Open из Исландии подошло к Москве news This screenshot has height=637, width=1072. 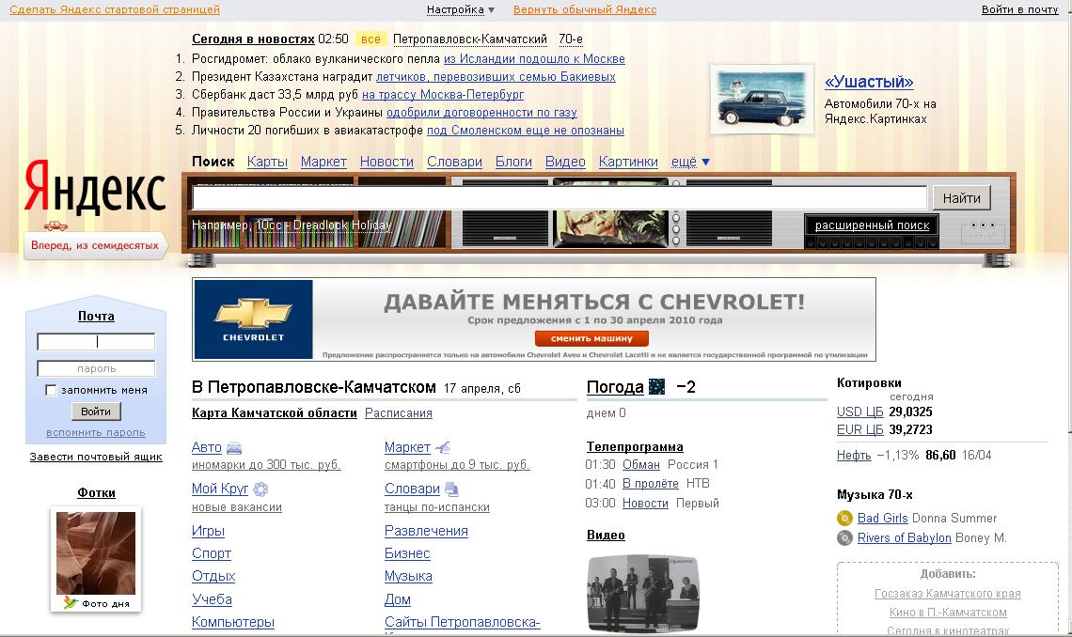point(535,58)
